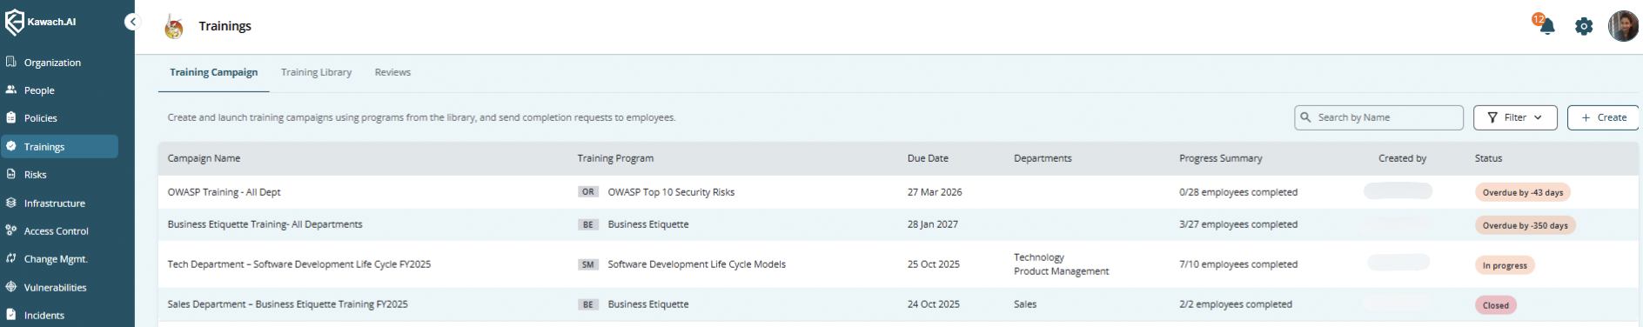
Task: Click the Sales department cell
Action: point(1025,304)
